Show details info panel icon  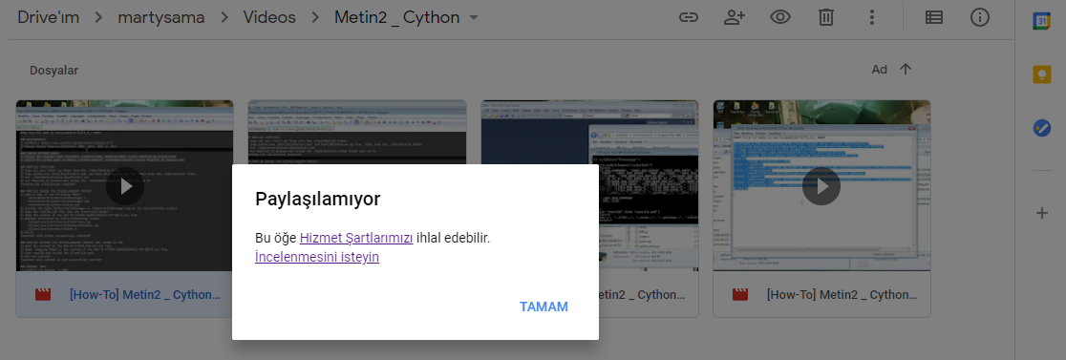coord(980,17)
